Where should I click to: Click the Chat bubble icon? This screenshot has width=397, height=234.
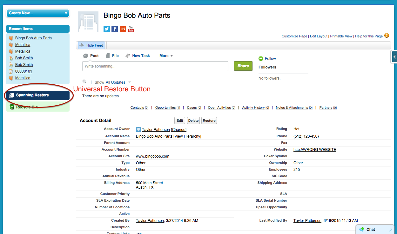click(x=361, y=229)
